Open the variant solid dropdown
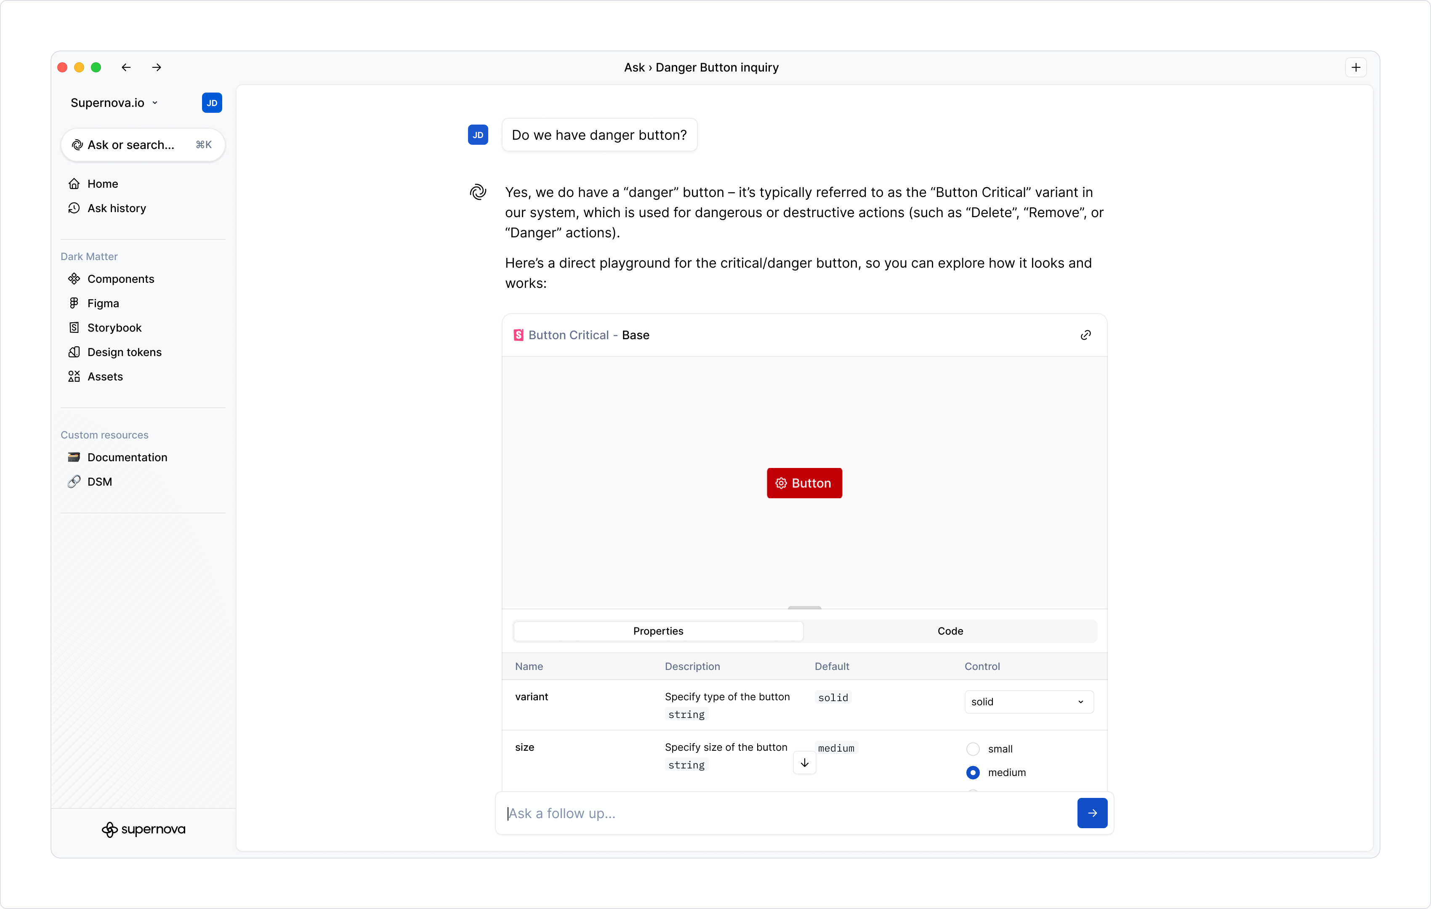1431x909 pixels. 1028,702
